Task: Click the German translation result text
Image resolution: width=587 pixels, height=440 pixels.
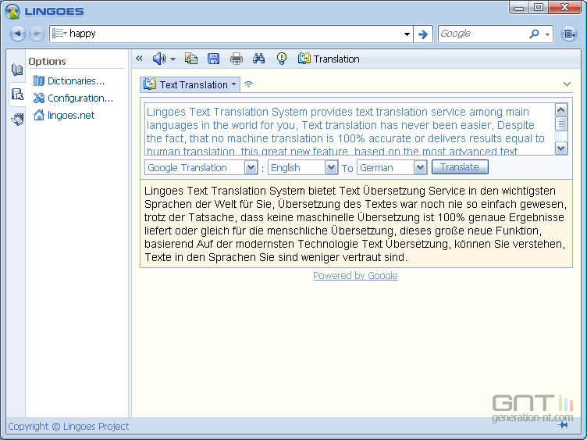Action: pos(356,224)
